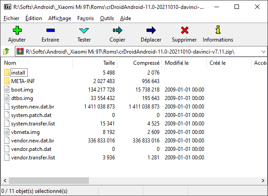Click modified date of vbmeta.img row
The height and width of the screenshot is (196, 268).
tap(184, 132)
